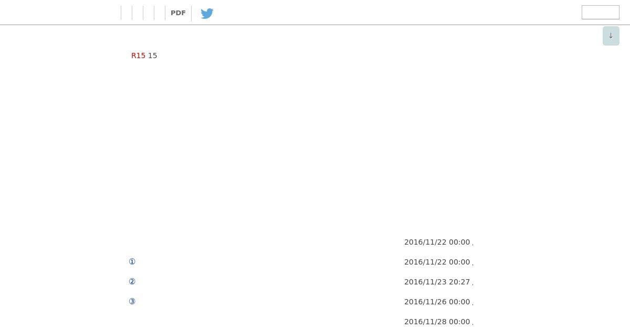Click the small mark after 2016/11/26 00:00
Viewport: 630px width, 330px height.
tap(472, 304)
